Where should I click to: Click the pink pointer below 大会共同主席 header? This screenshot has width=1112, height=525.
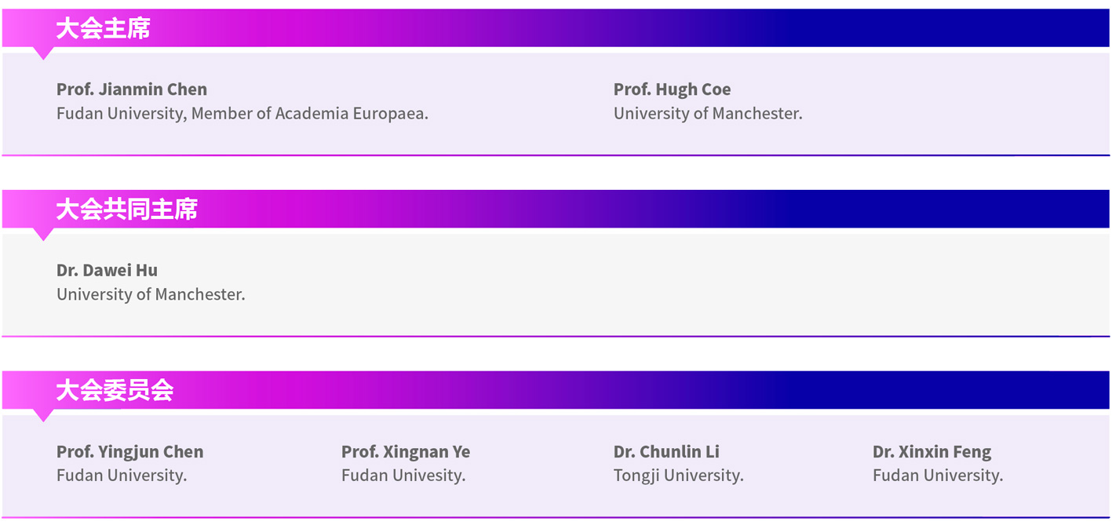pyautogui.click(x=44, y=234)
